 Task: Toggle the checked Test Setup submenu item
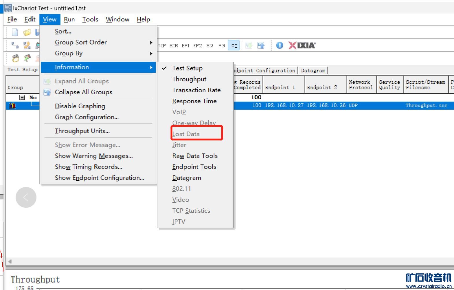[195, 68]
